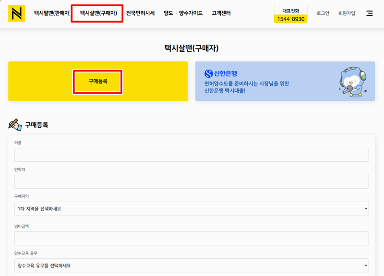Click the 구매등록 button in the yellow banner

(98, 82)
